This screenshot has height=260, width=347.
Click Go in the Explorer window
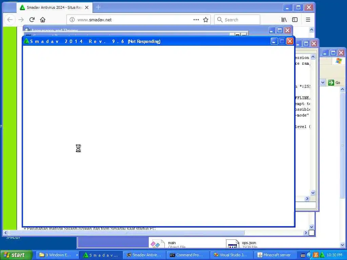[334, 83]
